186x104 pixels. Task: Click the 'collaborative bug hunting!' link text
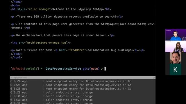[109, 50]
